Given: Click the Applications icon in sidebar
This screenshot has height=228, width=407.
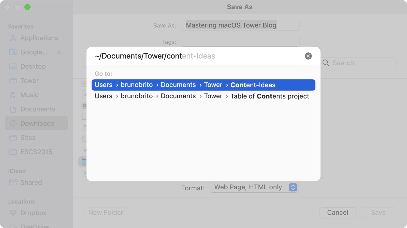Looking at the screenshot, I should 13,38.
